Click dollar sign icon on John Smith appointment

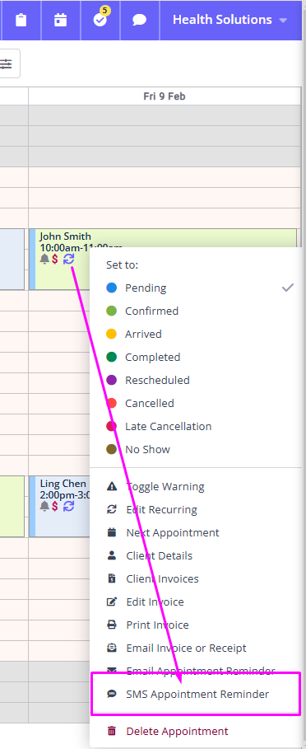pos(55,260)
